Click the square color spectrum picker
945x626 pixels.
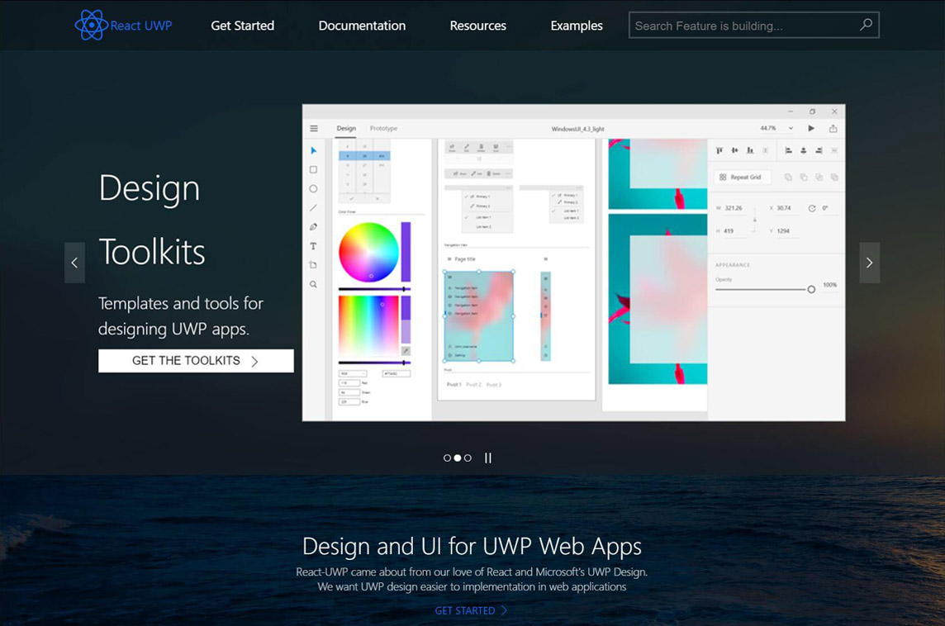pyautogui.click(x=369, y=326)
